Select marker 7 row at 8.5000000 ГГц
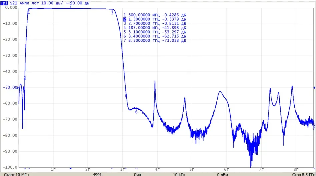The height and width of the screenshot is (176, 316). (x=155, y=40)
